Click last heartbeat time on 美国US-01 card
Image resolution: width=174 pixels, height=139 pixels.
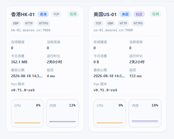[x=109, y=76]
